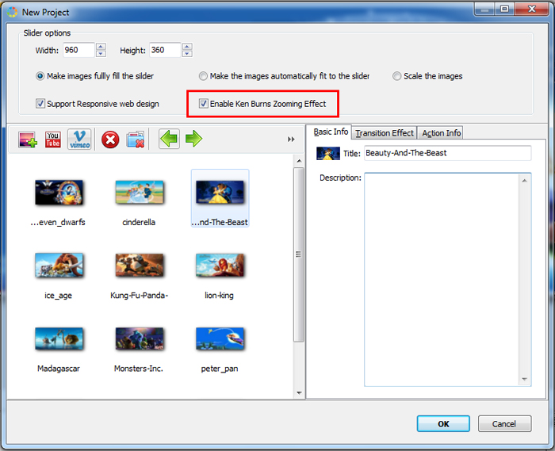Image resolution: width=555 pixels, height=451 pixels.
Task: Select the cinderella thumbnail
Action: click(140, 193)
